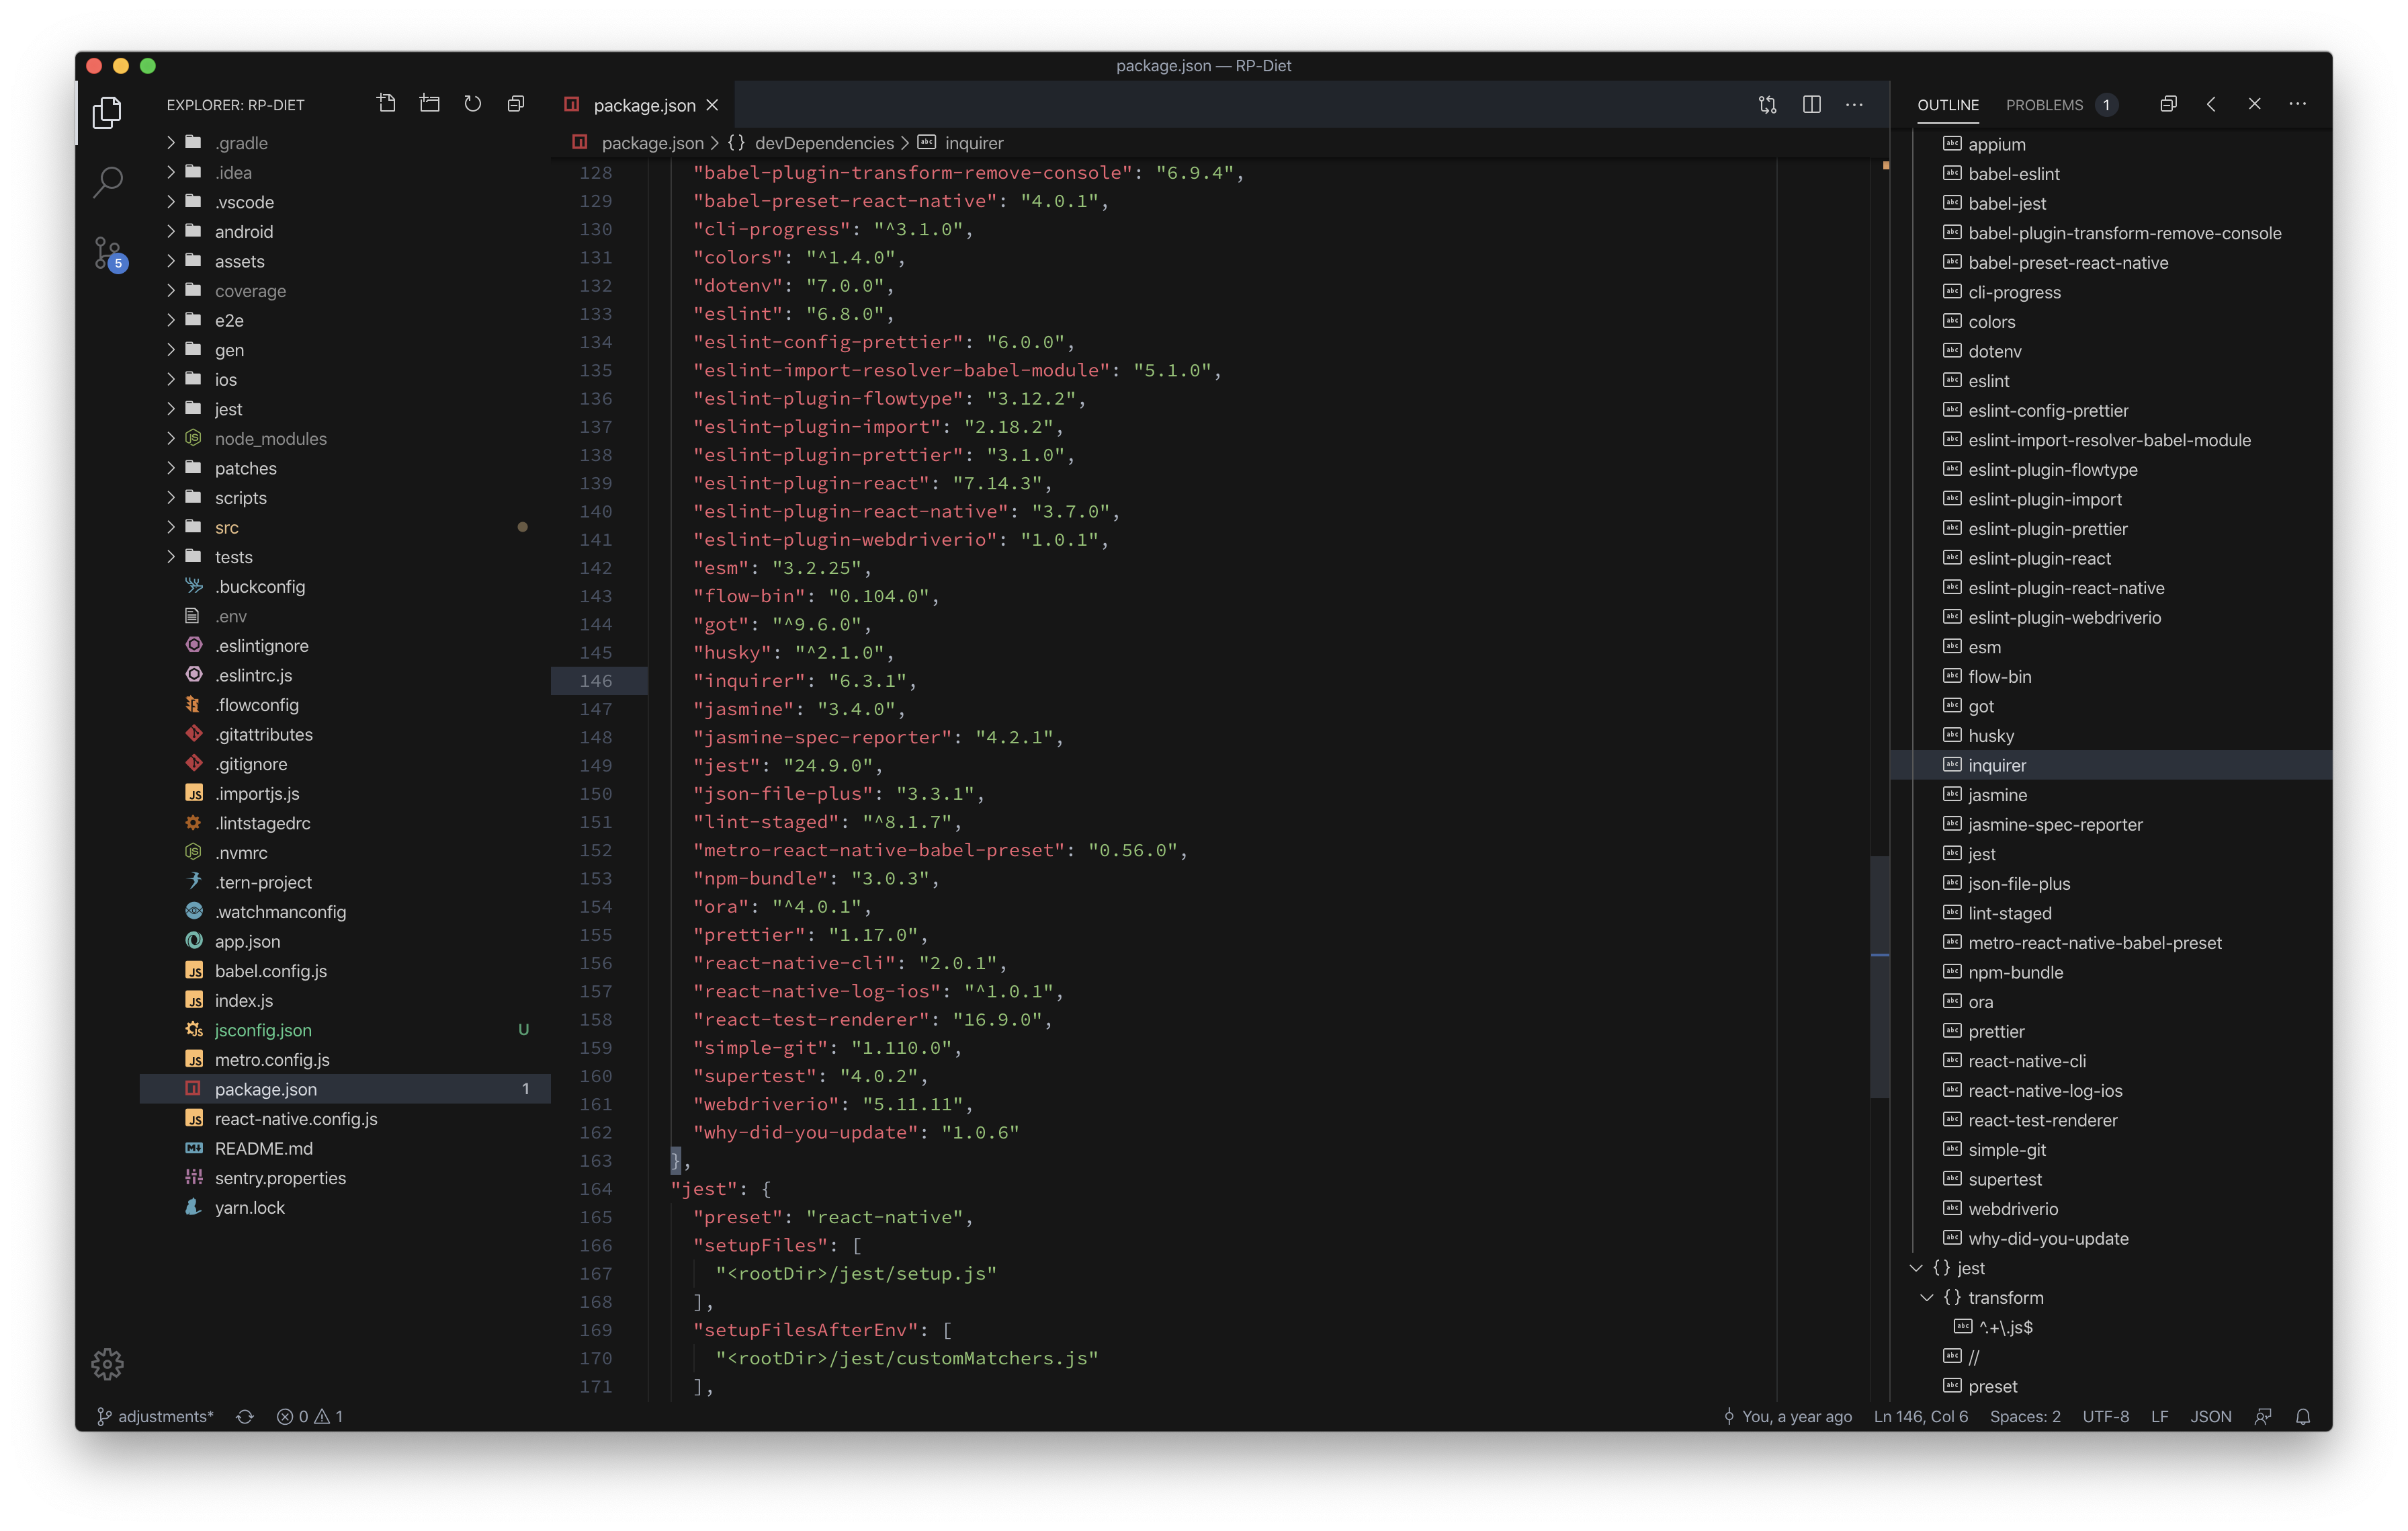Click the Open Changes compare icon
Viewport: 2408px width, 1531px height.
click(x=1767, y=104)
